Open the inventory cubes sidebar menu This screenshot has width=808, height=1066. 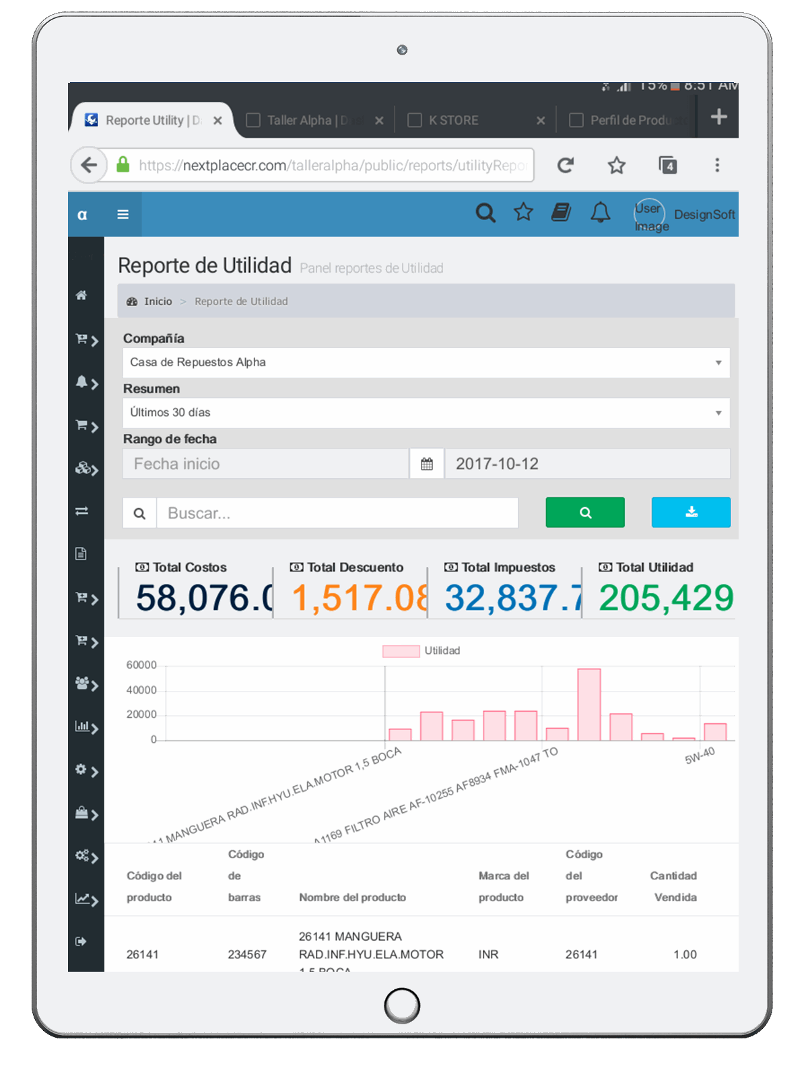tap(82, 468)
